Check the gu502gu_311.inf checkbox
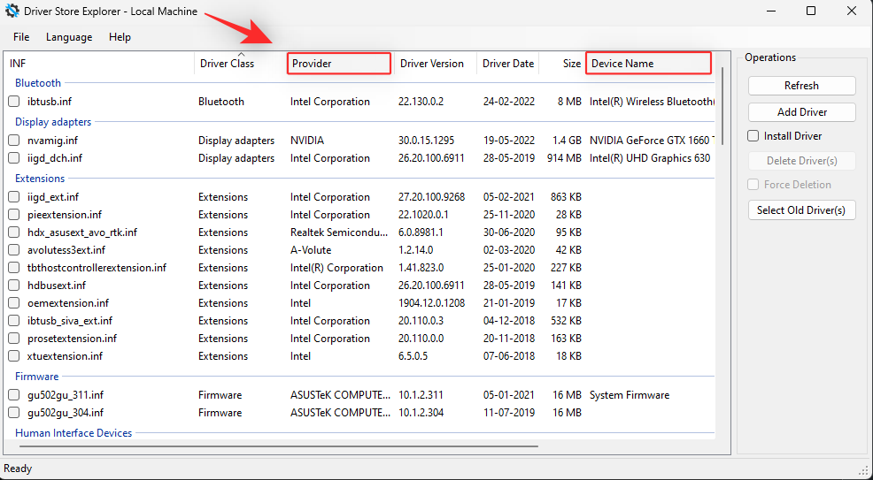This screenshot has height=480, width=873. (x=14, y=395)
